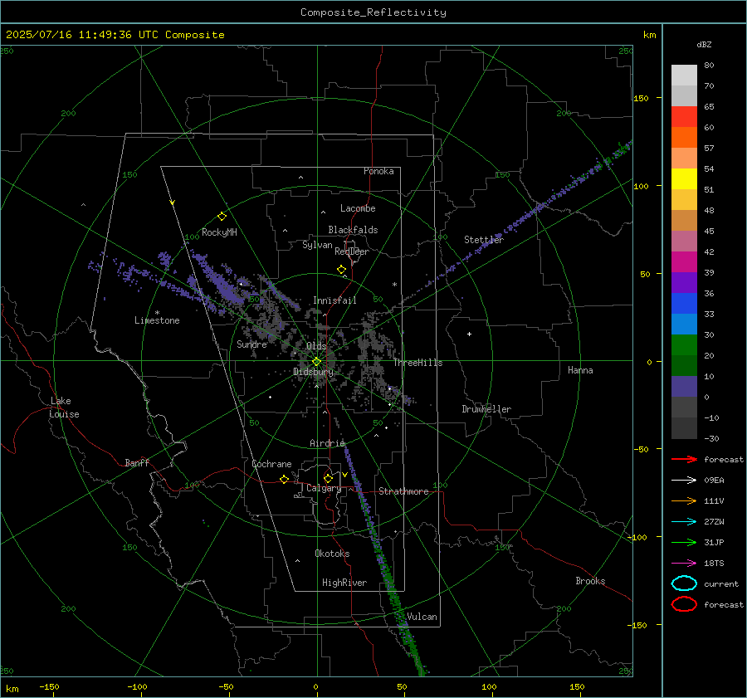Select the magenta 18TS arrow legend entry
This screenshot has width=747, height=698.
pyautogui.click(x=684, y=564)
